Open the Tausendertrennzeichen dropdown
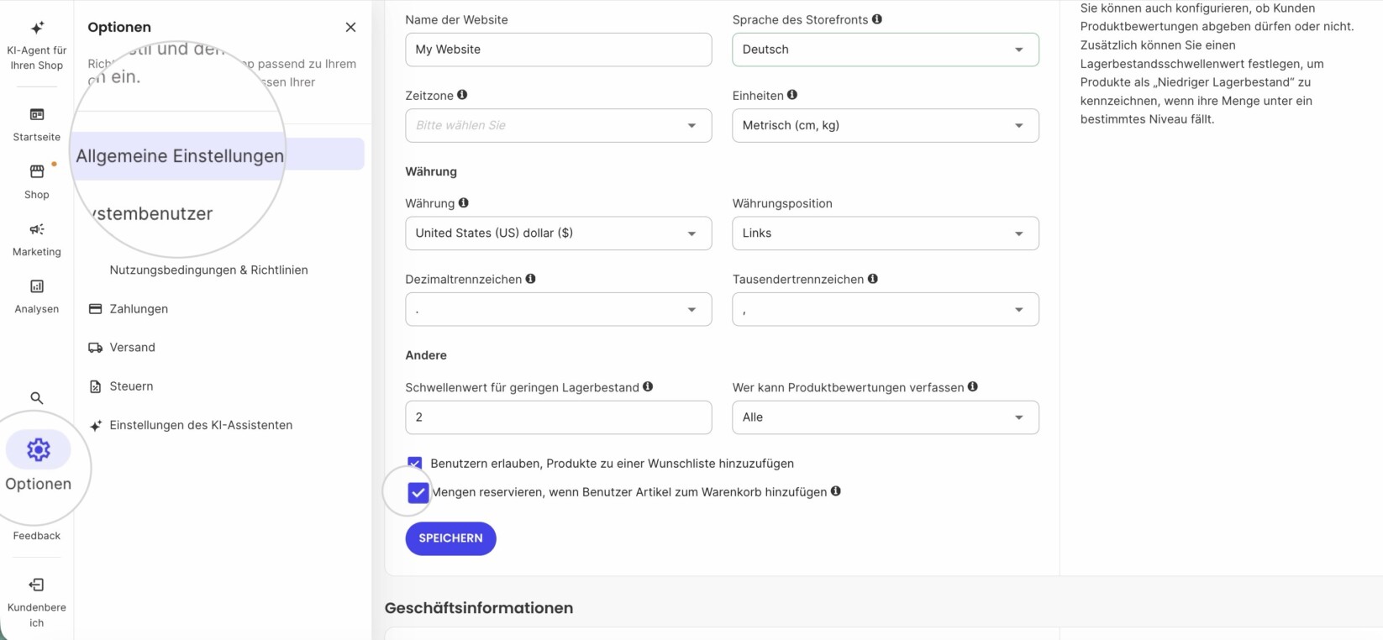Screen dimensions: 1383x640 (886, 309)
